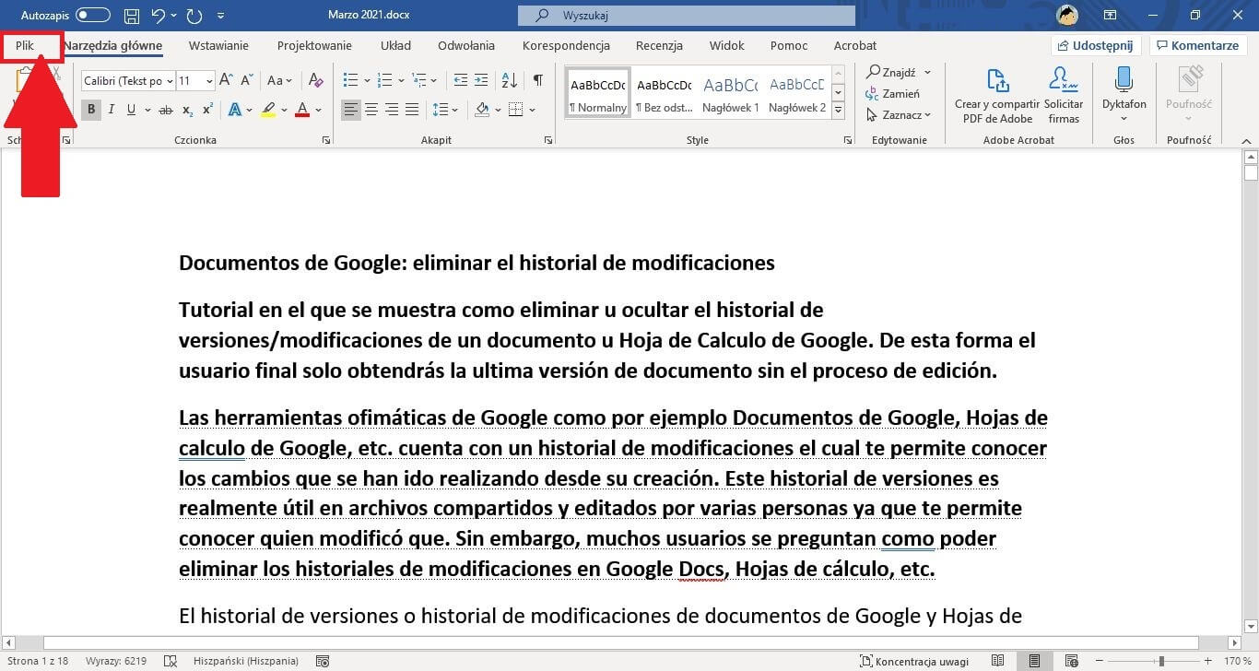Viewport: 1259px width, 671px height.
Task: Increase font size with grow icon
Action: point(228,81)
